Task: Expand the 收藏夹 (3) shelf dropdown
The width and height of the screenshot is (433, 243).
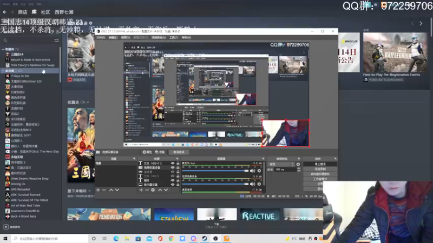Action: [88, 102]
